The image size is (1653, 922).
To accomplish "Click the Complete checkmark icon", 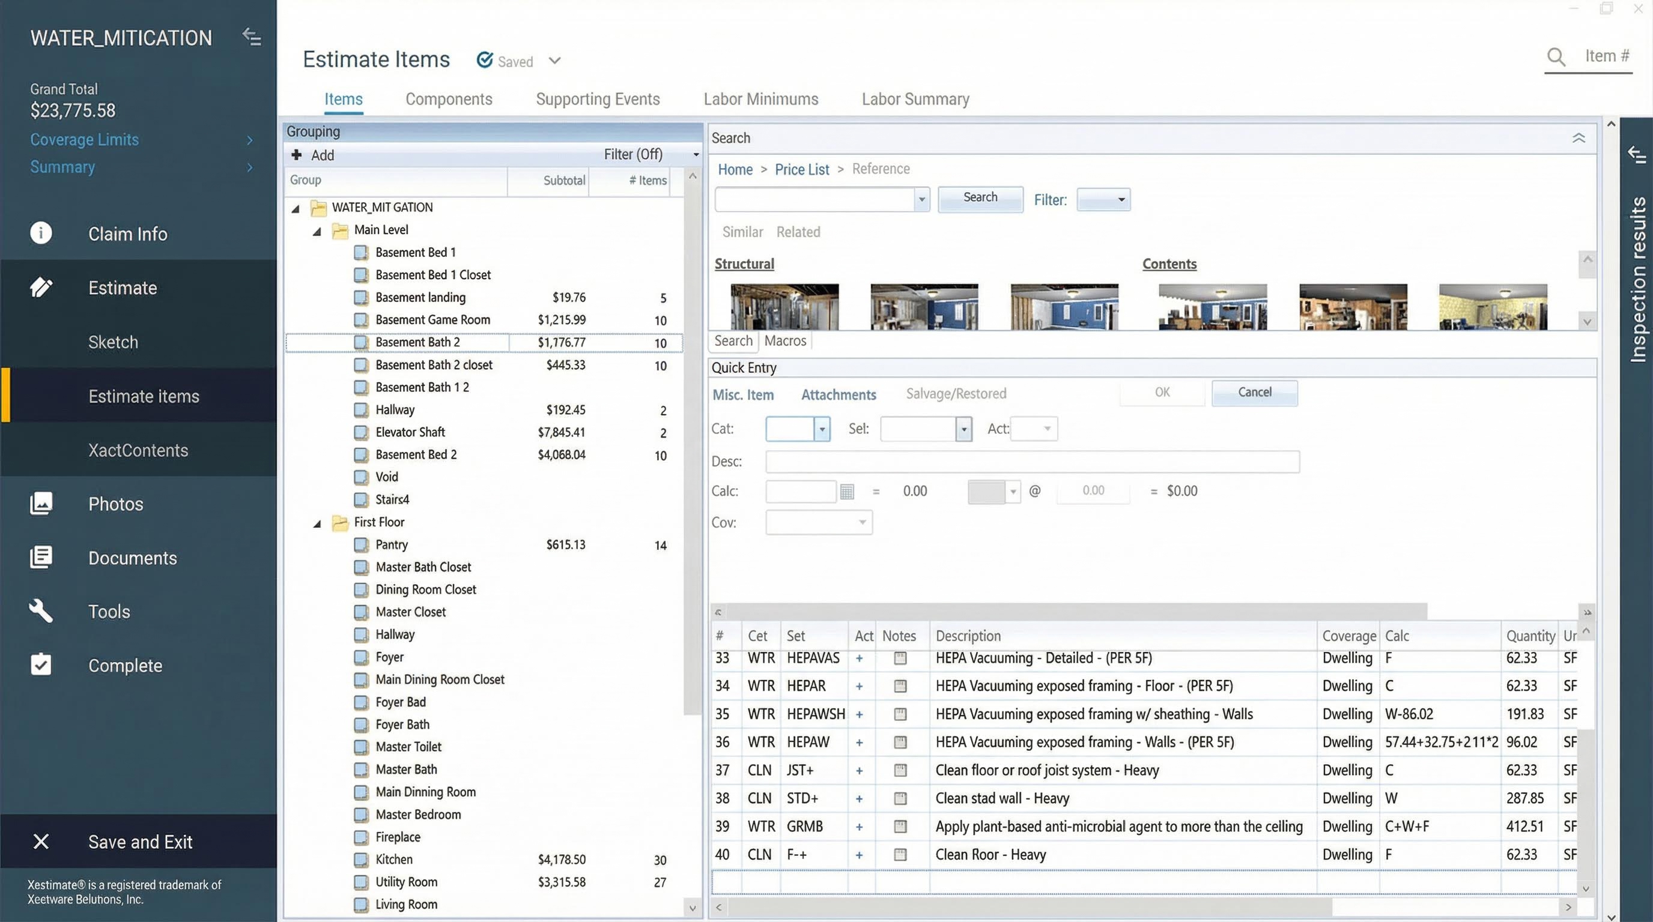I will [41, 665].
